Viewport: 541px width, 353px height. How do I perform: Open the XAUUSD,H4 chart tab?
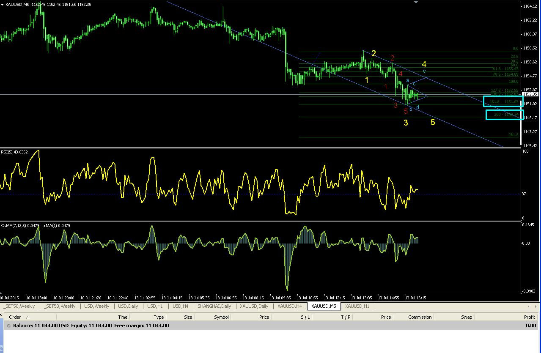[x=289, y=306]
